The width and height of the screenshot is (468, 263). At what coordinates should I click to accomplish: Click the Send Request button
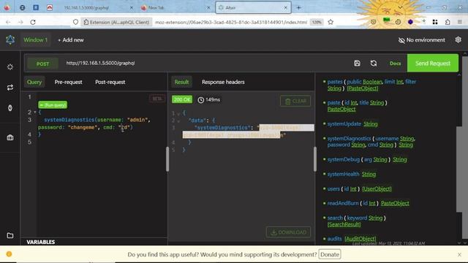pyautogui.click(x=433, y=64)
